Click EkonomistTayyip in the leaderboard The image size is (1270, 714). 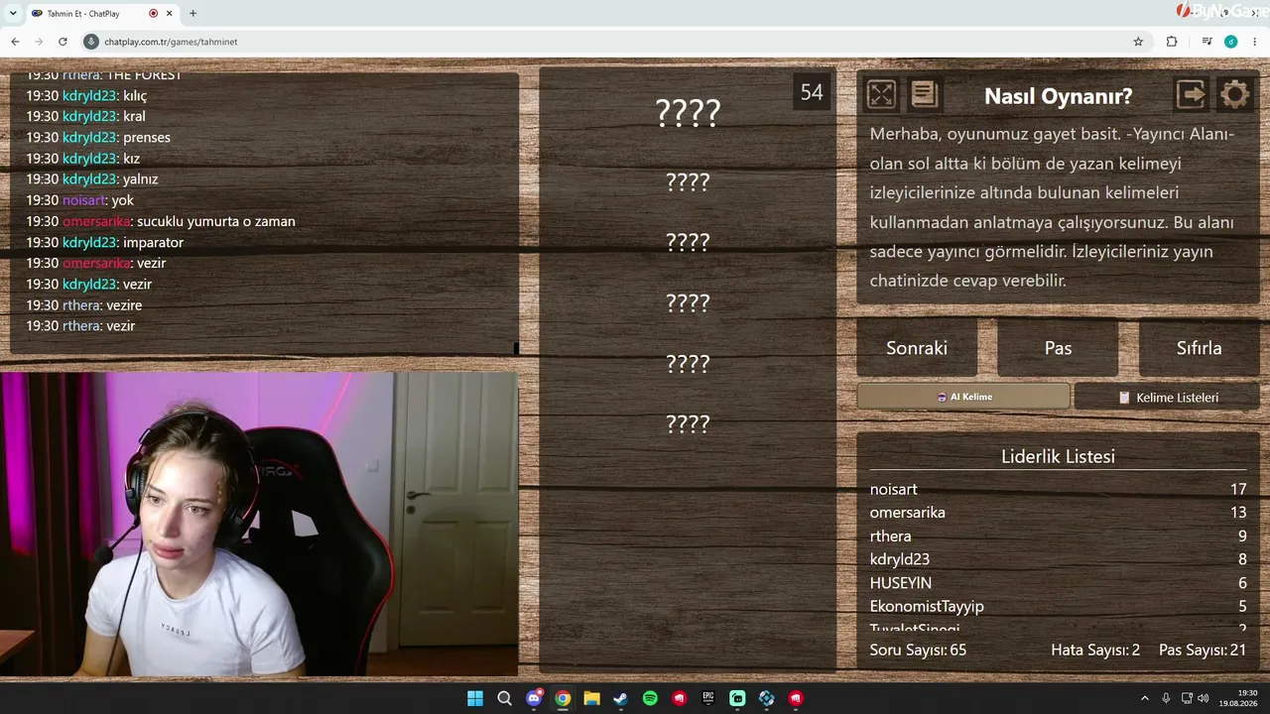coord(927,606)
